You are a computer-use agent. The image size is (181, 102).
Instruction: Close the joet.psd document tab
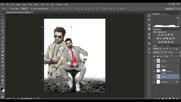coord(33,12)
